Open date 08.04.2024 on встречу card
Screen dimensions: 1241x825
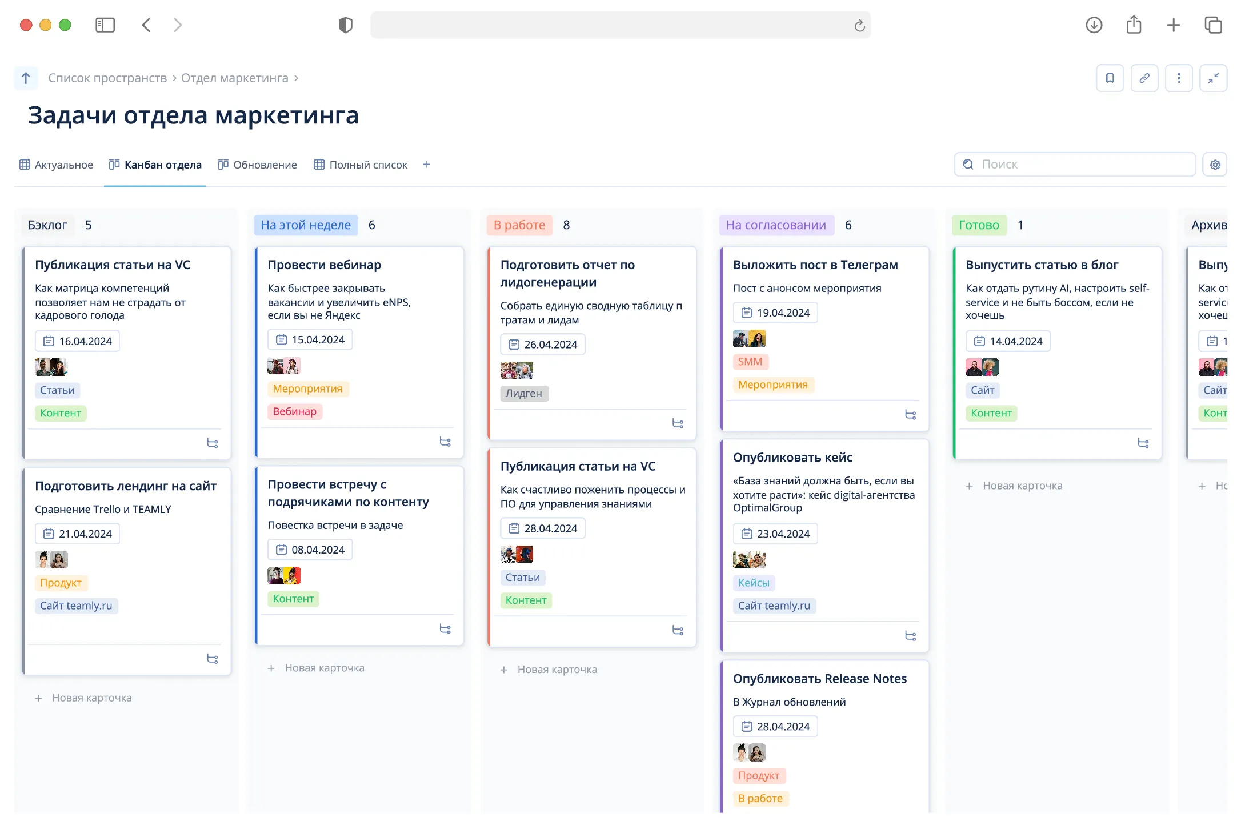pos(310,550)
